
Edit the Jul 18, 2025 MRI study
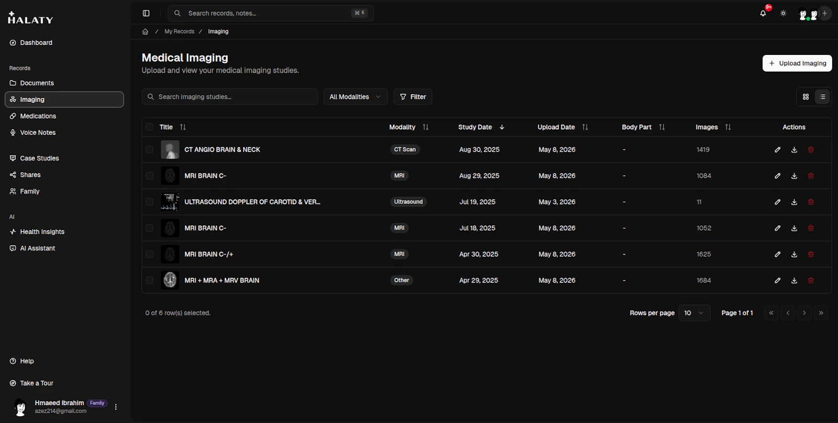click(x=777, y=228)
